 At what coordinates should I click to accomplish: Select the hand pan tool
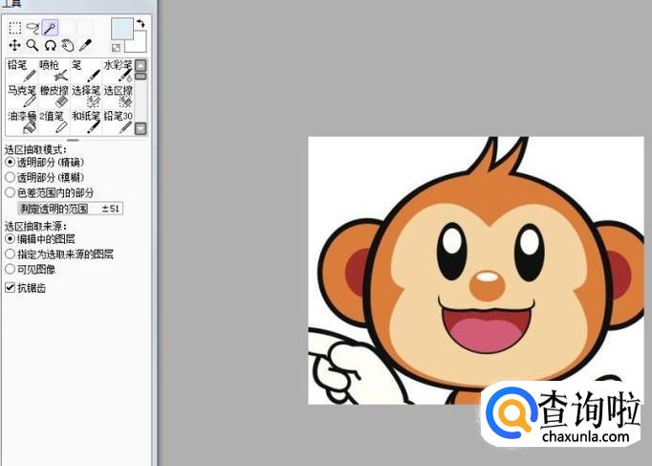(68, 45)
